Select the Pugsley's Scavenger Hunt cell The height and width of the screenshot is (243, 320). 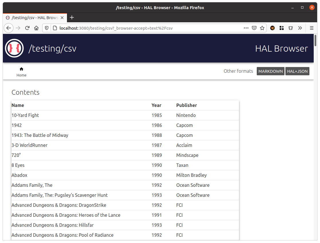click(60, 195)
